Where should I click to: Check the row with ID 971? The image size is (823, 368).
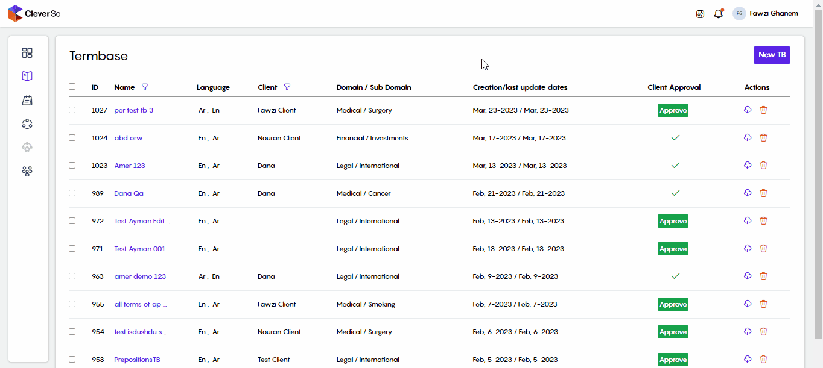click(x=72, y=249)
